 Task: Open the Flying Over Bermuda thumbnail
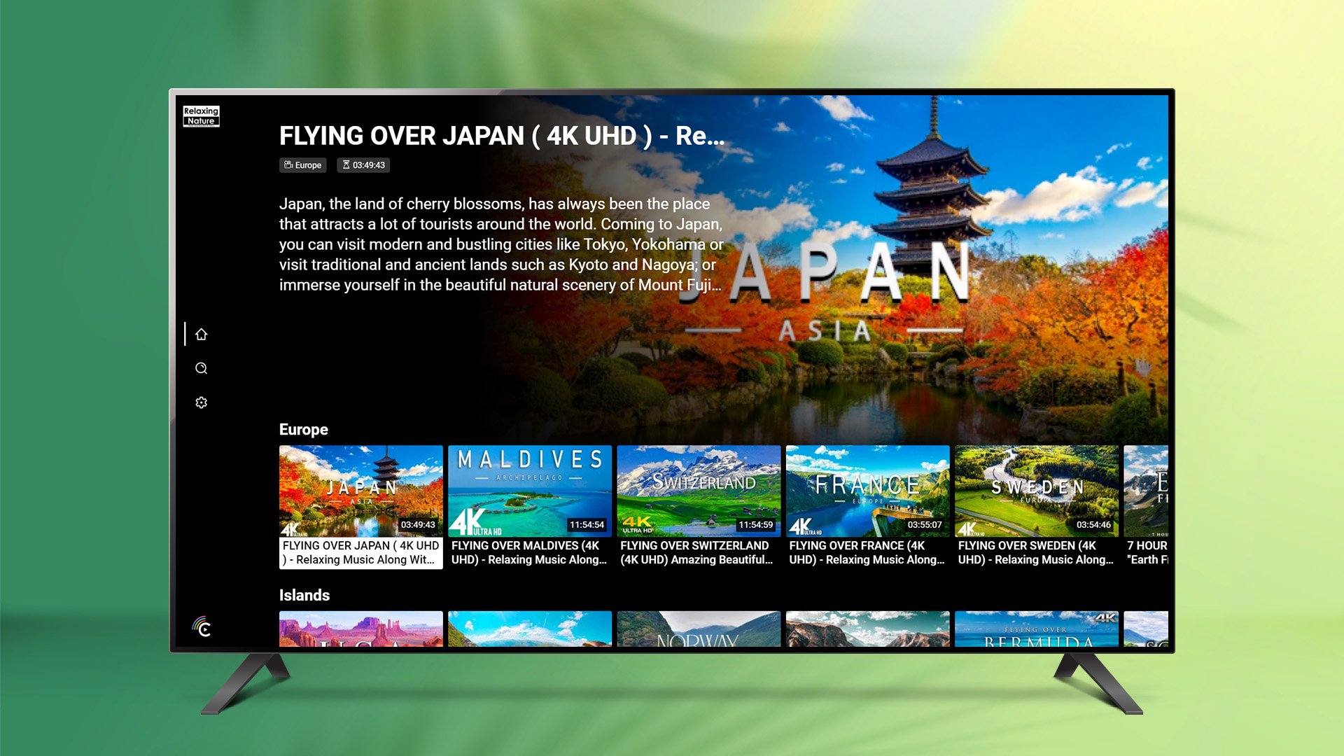(x=1036, y=629)
